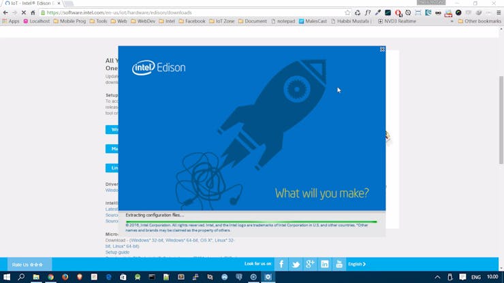
Task: Open the MalesCast bookmark
Action: (313, 21)
